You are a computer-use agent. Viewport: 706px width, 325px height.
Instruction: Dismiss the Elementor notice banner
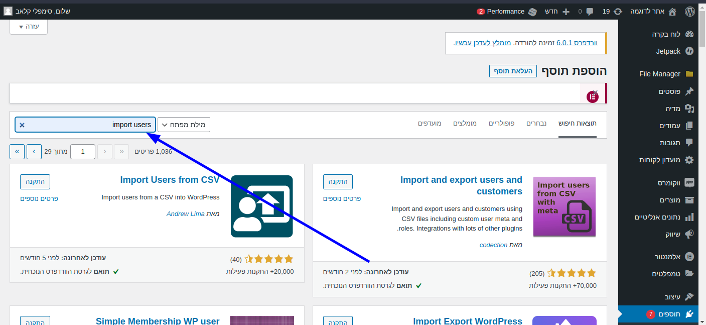click(595, 92)
